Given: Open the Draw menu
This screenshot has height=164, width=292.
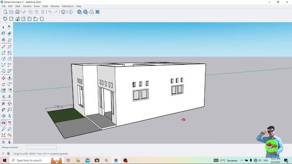Looking at the screenshot, I should pos(36,6).
